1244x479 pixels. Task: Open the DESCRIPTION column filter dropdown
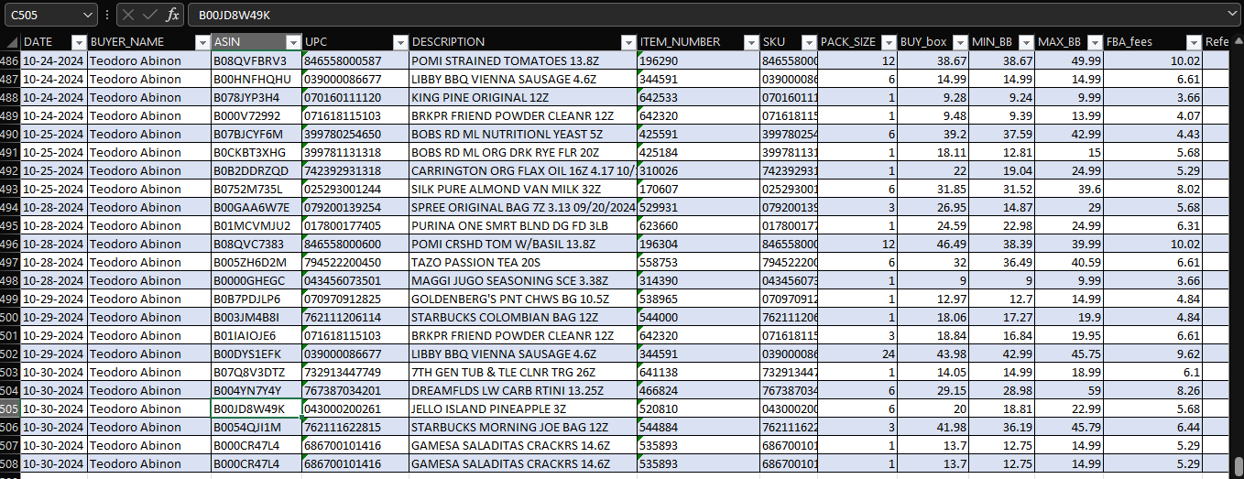click(627, 42)
